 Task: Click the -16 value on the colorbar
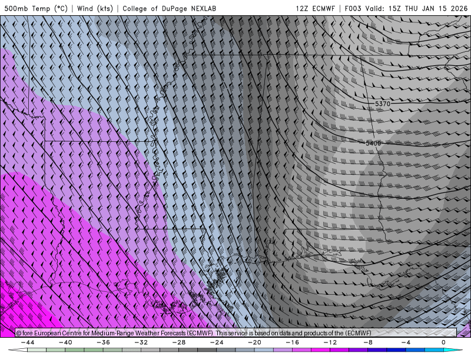click(x=292, y=342)
